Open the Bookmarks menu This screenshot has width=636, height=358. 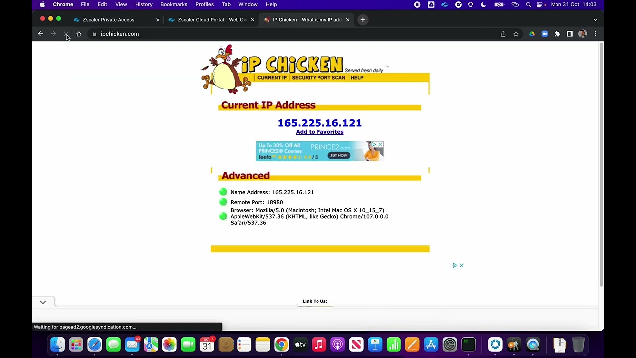tap(174, 4)
